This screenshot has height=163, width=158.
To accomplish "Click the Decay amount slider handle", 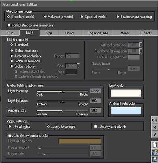I will click(x=39, y=148).
